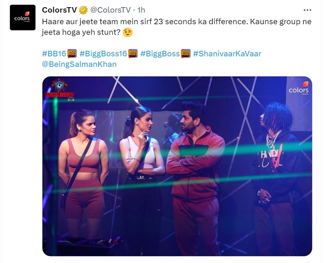Open the #BiggBoss16 hashtag
334x263 pixels.
pyautogui.click(x=103, y=53)
